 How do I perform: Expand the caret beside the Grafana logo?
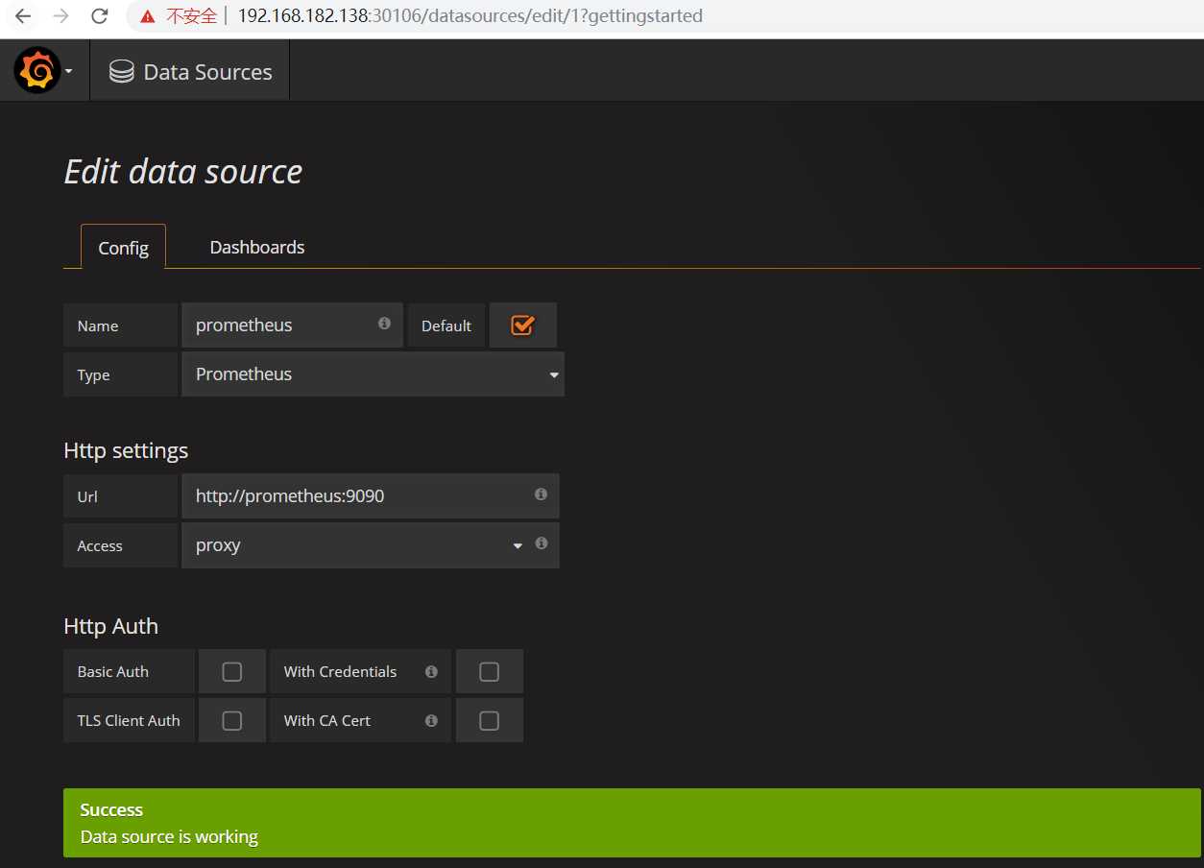click(x=69, y=72)
